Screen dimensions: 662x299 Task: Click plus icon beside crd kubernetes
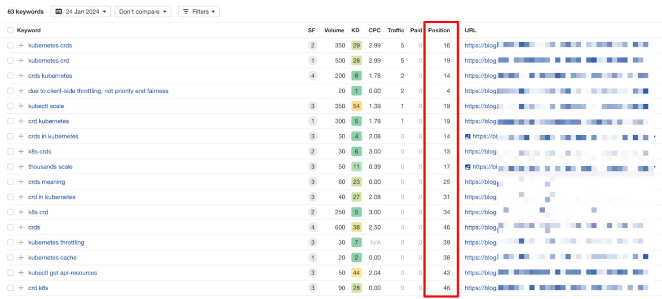[21, 121]
